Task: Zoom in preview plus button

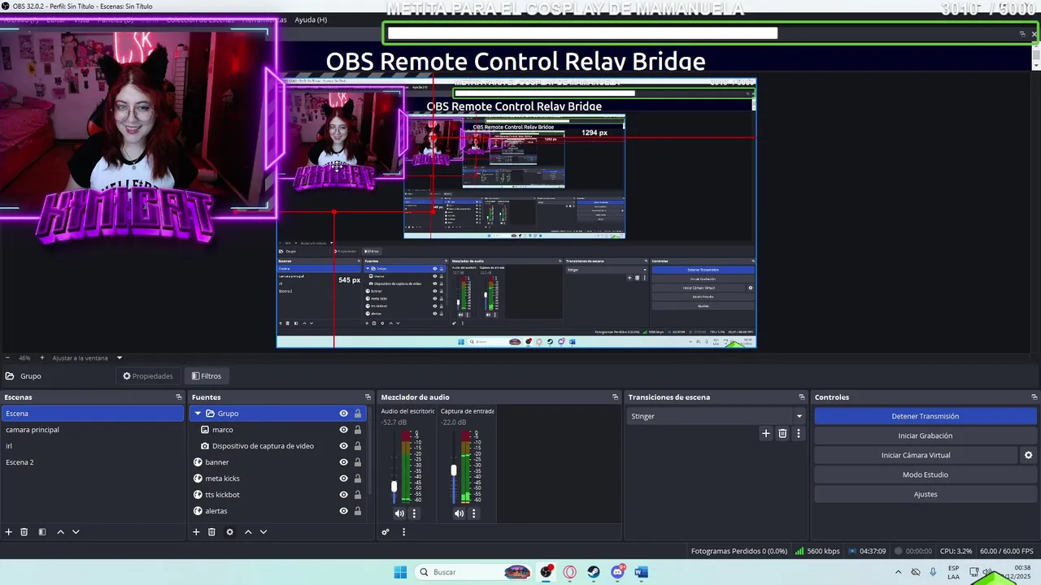Action: click(x=42, y=357)
